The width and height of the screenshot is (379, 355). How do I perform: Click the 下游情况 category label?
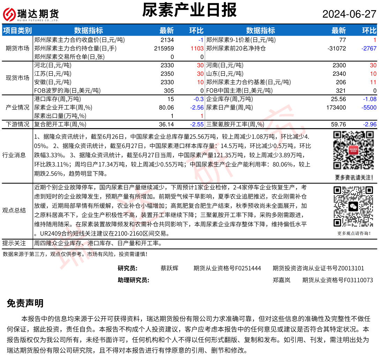pos(17,124)
